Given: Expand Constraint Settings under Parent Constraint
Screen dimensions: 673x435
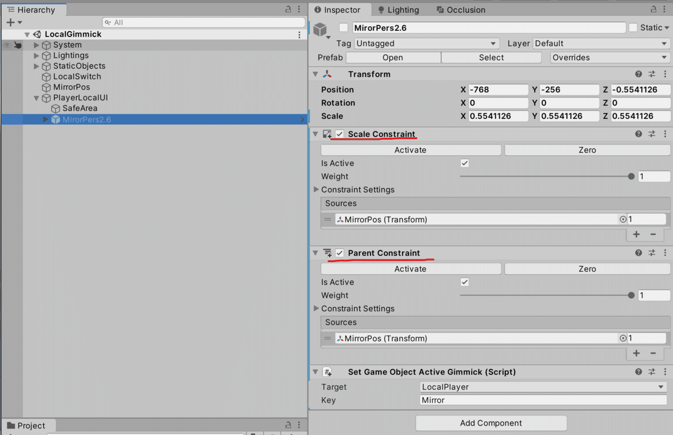Looking at the screenshot, I should tap(316, 308).
